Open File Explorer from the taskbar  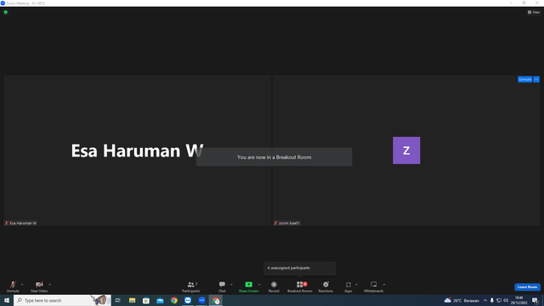[x=133, y=300]
